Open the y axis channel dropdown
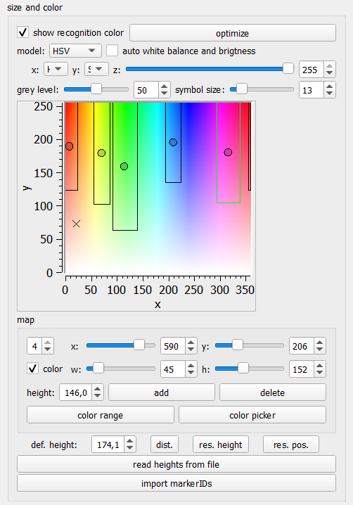Viewport: 353px width, 505px height. [x=96, y=69]
